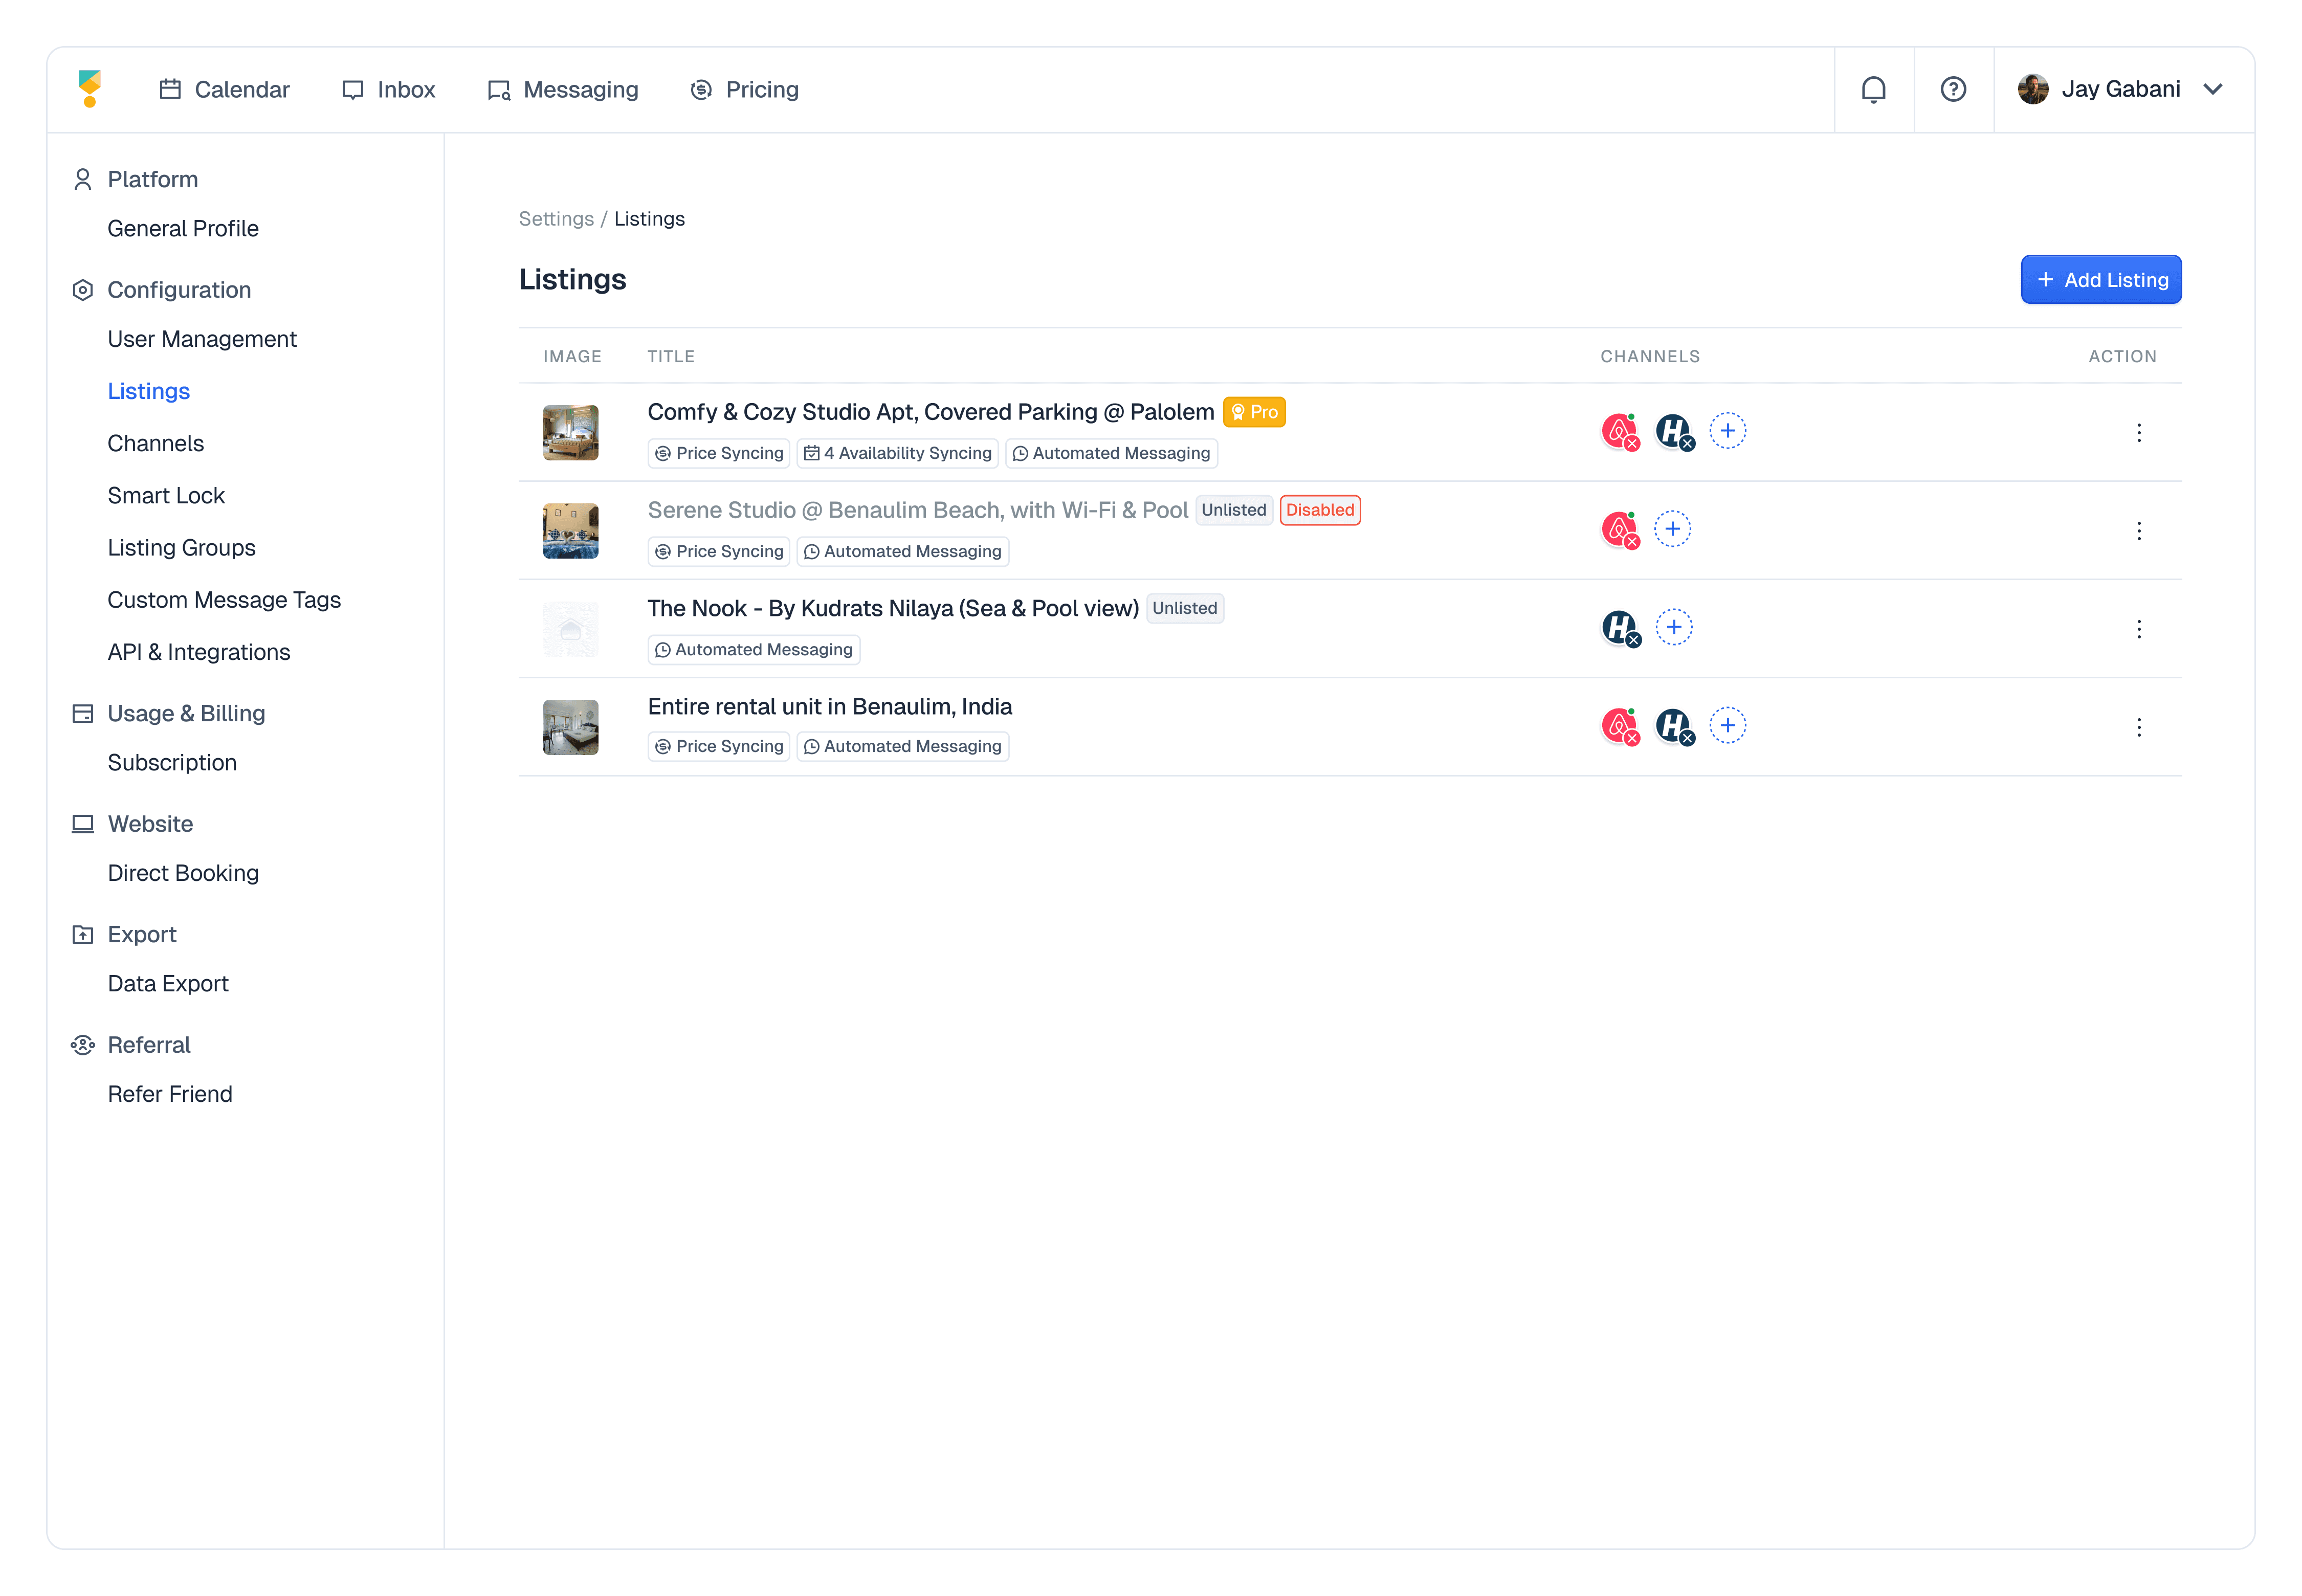The image size is (2302, 1596).
Task: Click the notifications bell icon
Action: [x=1873, y=90]
